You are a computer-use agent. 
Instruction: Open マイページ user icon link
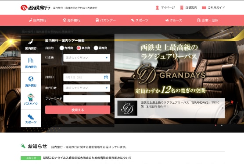coord(165,7)
